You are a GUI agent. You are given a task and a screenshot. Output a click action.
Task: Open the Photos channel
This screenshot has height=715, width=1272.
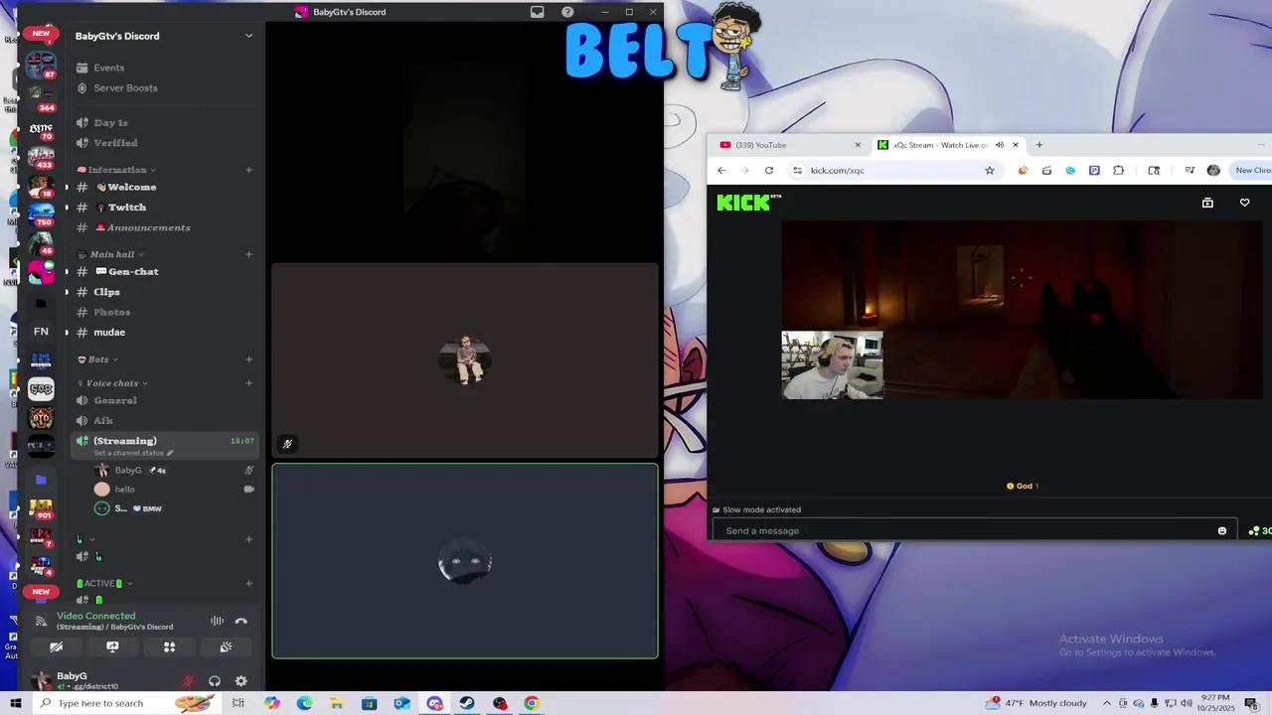111,312
